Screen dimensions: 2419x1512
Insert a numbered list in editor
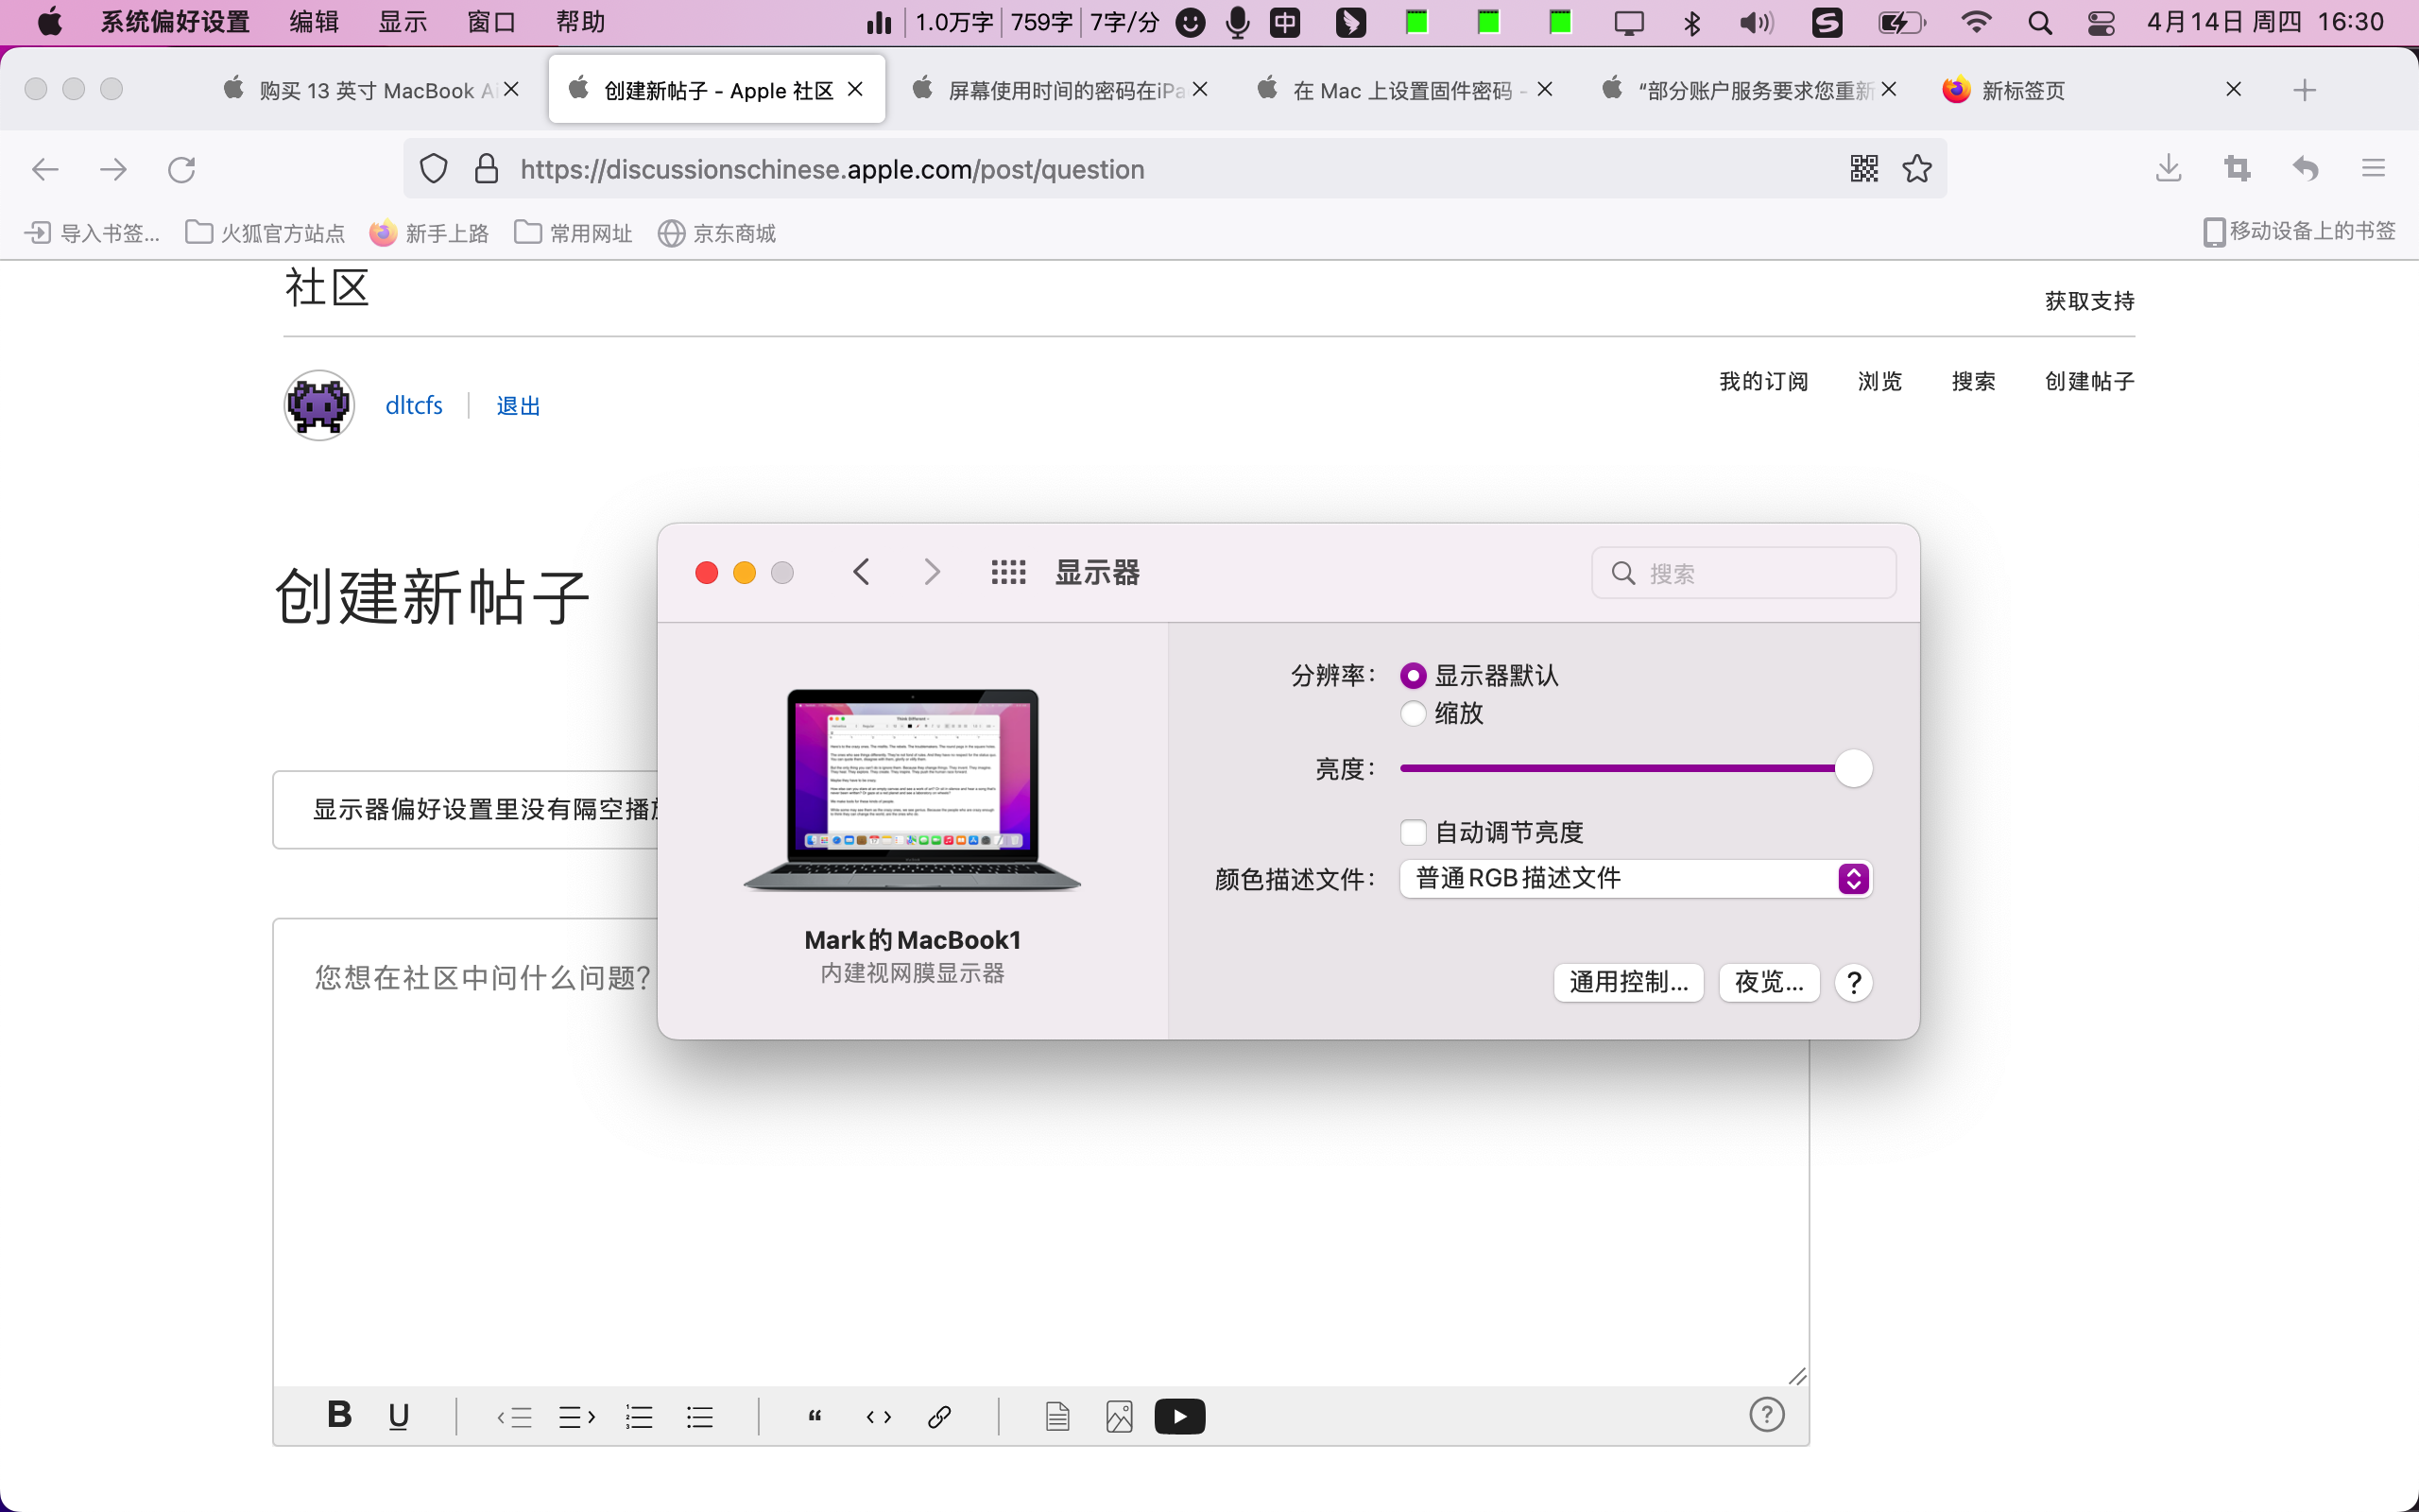tap(639, 1416)
